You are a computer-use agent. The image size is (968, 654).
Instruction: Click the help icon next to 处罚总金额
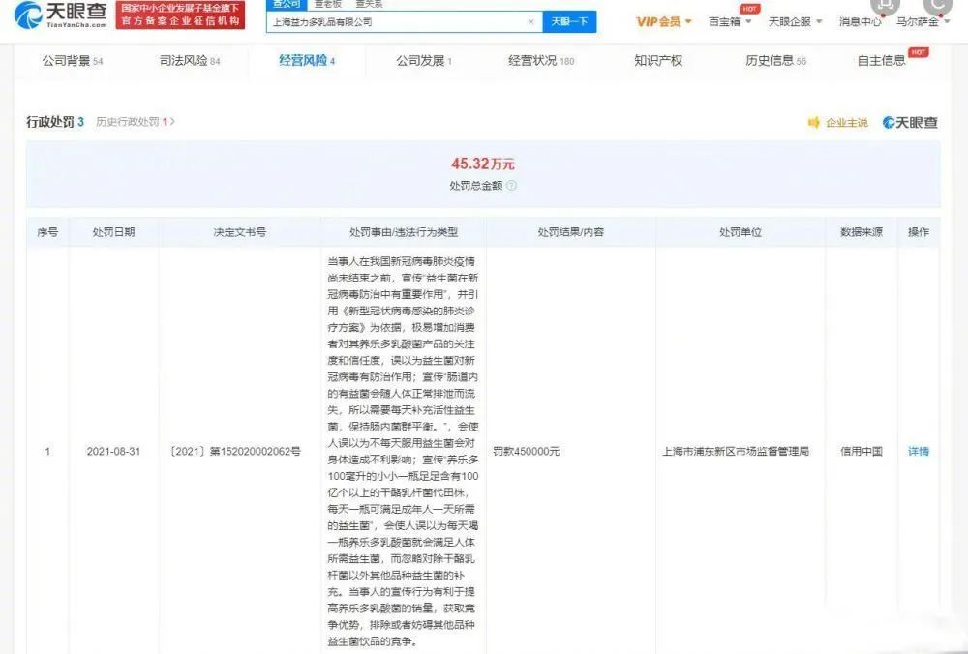(511, 185)
